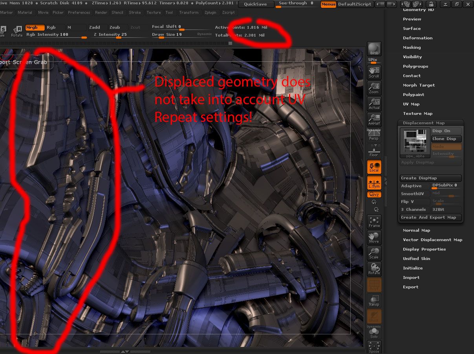
Task: Enable Transp transparency mode
Action: click(373, 301)
